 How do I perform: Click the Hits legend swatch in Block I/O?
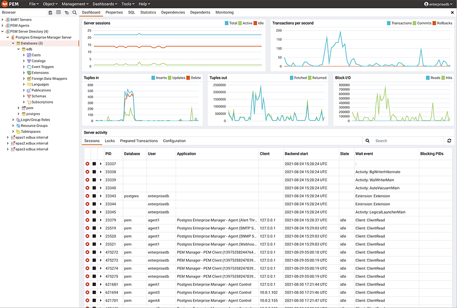[x=443, y=78]
